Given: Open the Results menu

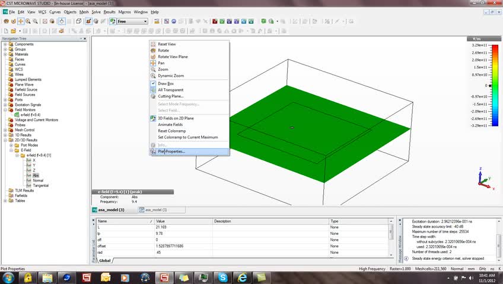Looking at the screenshot, I should coord(109,12).
